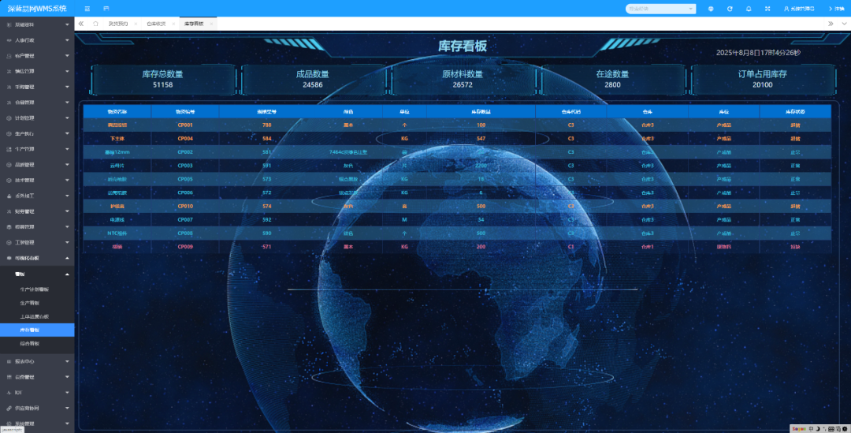The height and width of the screenshot is (433, 851).
Task: Expand the 计划管理 sidebar menu arrow
Action: point(67,118)
